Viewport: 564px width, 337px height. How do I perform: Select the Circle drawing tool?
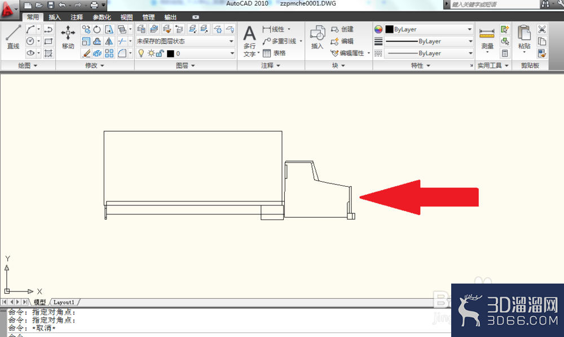click(30, 41)
